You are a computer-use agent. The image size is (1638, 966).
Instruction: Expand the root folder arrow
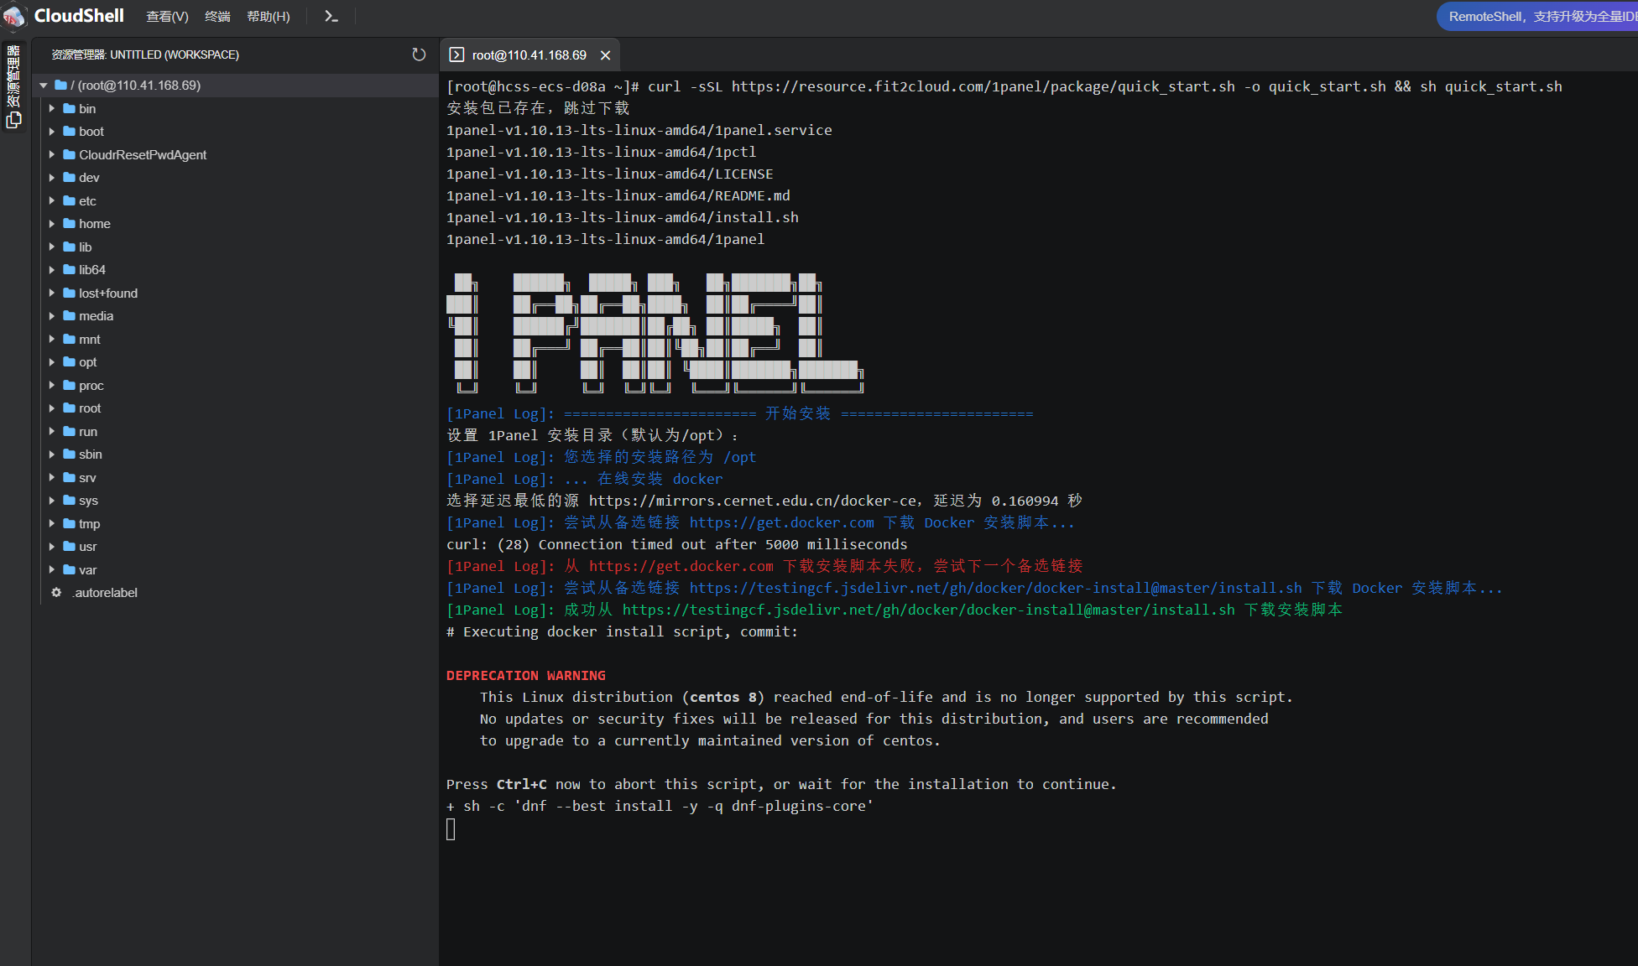click(x=52, y=408)
